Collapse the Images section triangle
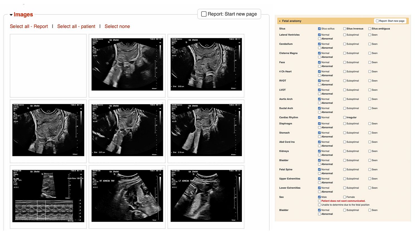The image size is (418, 235). (x=11, y=15)
